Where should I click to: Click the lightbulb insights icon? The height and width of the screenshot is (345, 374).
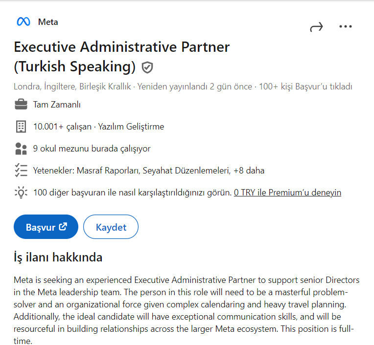pyautogui.click(x=21, y=192)
